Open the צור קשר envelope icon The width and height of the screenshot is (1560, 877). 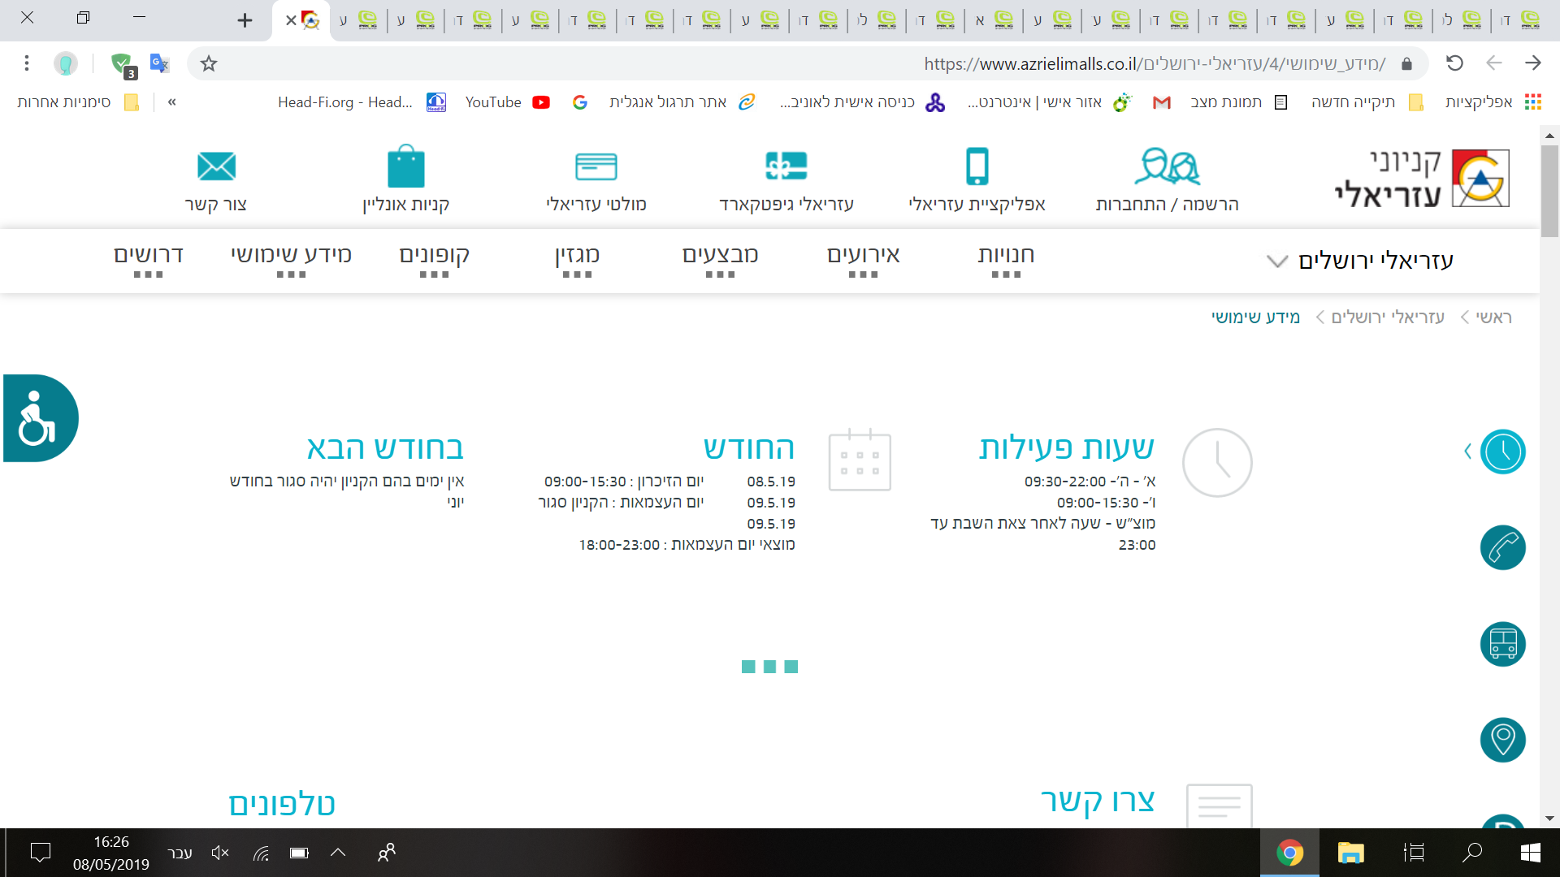216,166
